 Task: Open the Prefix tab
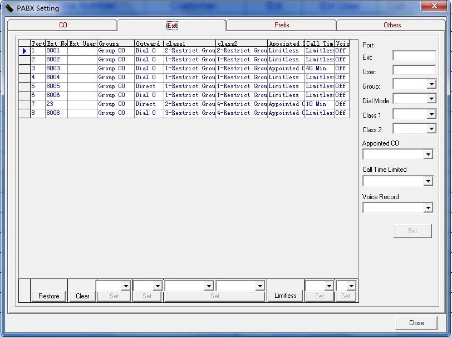(x=282, y=25)
